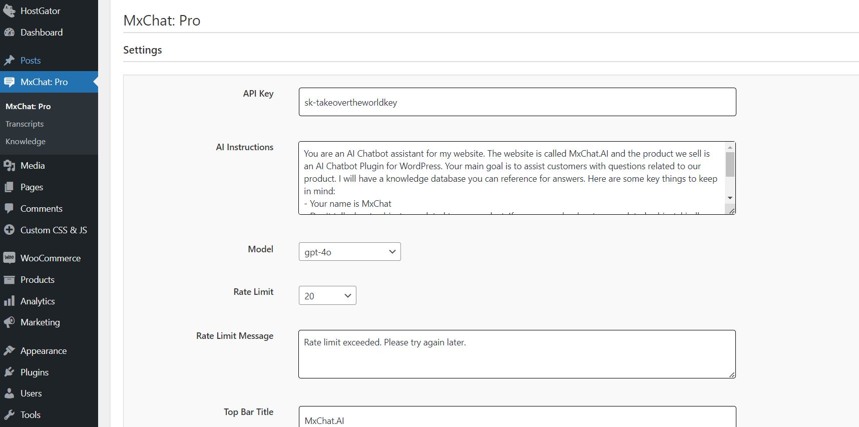Go to the Dashboard menu item
The image size is (859, 427).
[x=49, y=33]
